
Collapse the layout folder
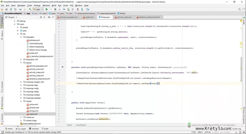[x=21, y=63]
